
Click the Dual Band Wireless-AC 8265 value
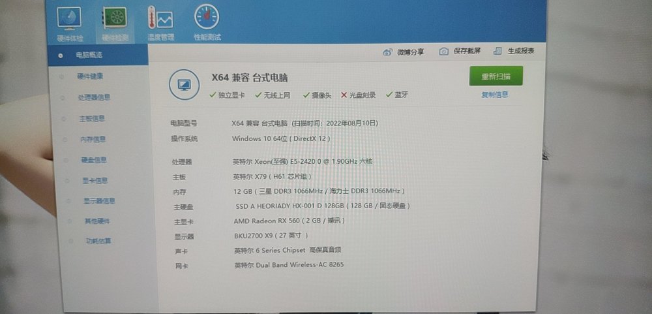[289, 265]
